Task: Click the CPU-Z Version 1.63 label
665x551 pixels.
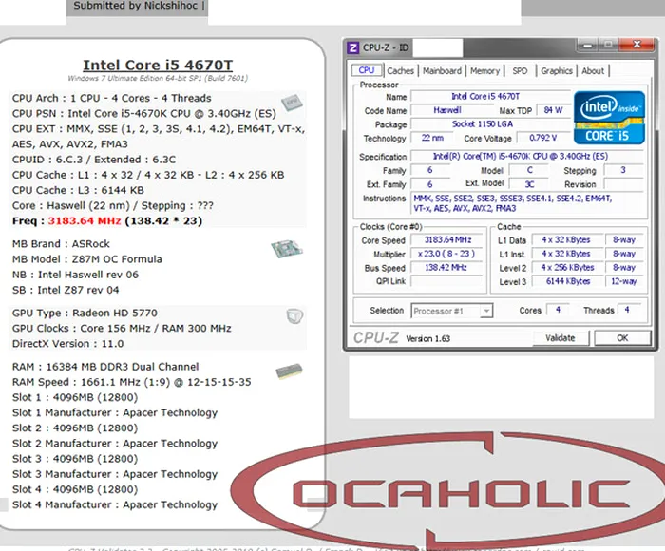Action: (427, 338)
